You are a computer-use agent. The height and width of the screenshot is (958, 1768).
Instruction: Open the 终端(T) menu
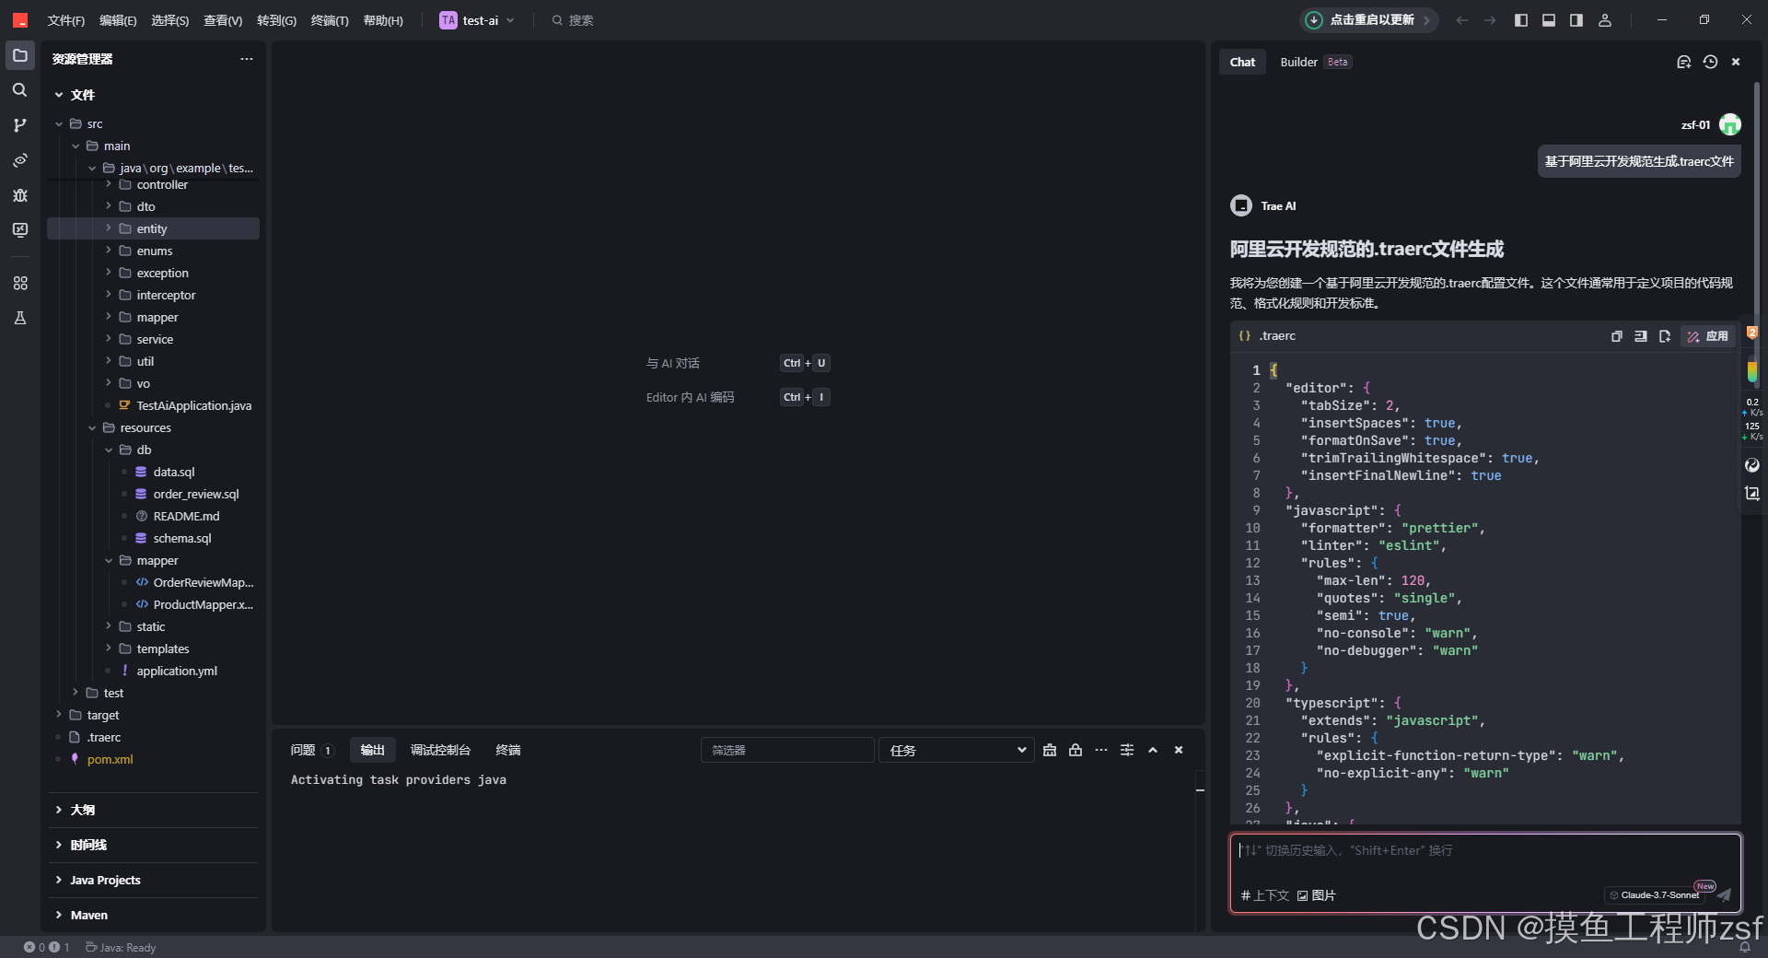click(x=329, y=19)
